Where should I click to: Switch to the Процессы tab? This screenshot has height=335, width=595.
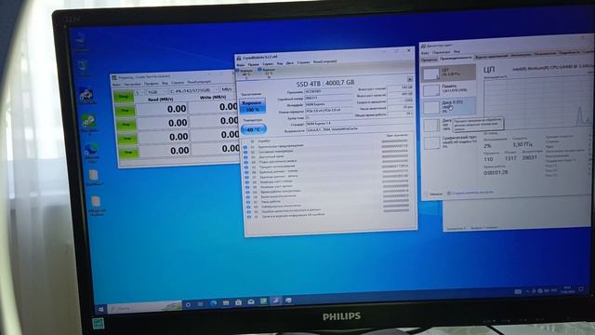click(x=430, y=60)
